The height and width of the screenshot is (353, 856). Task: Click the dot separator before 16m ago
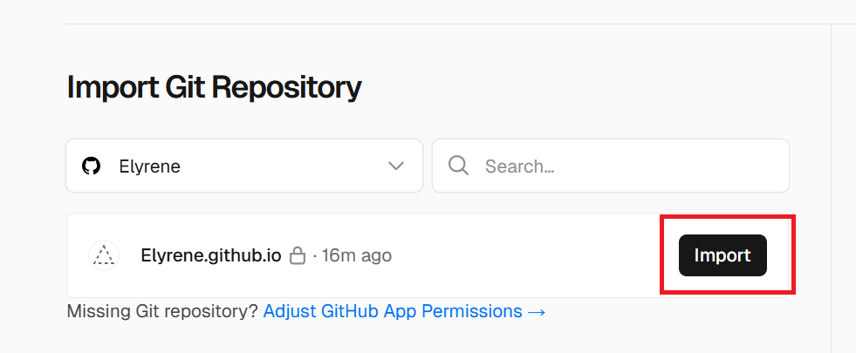point(315,255)
